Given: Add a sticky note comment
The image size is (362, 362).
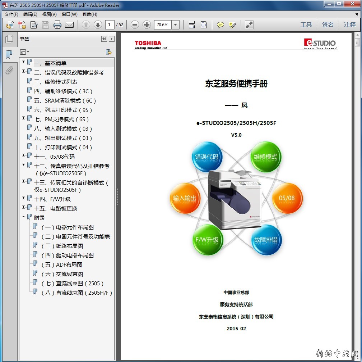Looking at the screenshot, I should (x=221, y=25).
